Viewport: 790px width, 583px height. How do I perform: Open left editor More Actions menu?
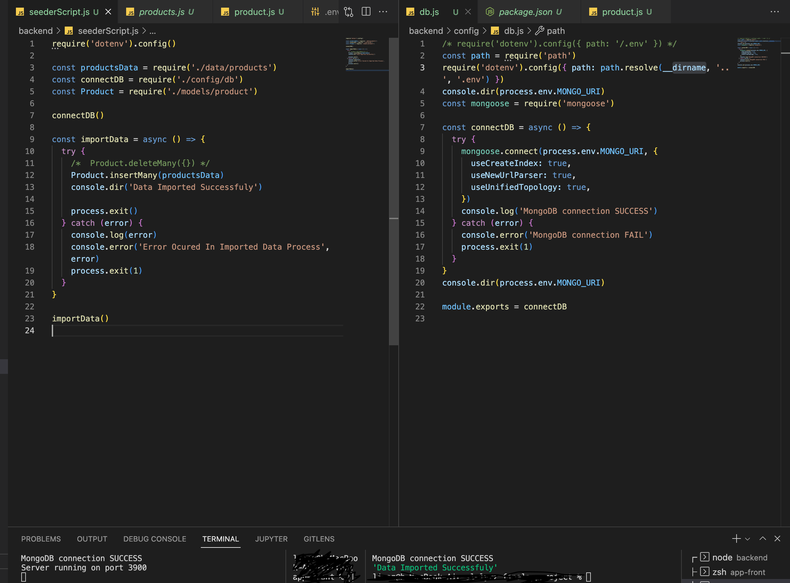383,12
